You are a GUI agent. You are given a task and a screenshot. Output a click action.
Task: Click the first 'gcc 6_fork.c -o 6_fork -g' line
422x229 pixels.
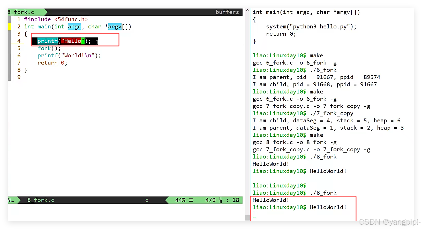tap(295, 63)
